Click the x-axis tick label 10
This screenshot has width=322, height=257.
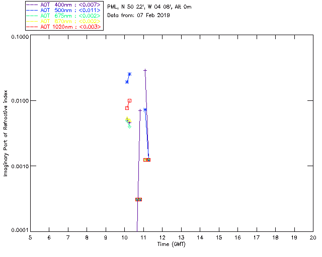[125, 237]
